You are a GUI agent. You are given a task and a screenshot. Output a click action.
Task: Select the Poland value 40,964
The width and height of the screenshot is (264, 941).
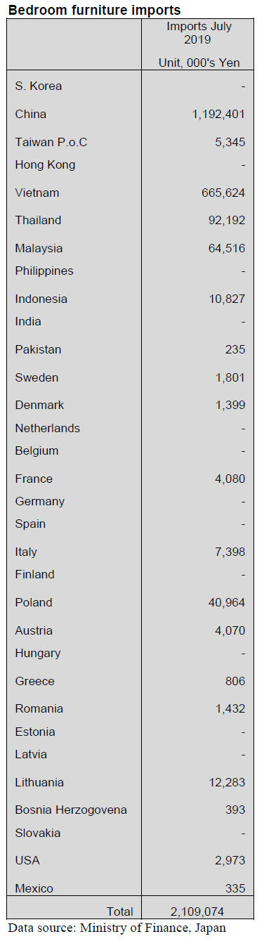227,602
